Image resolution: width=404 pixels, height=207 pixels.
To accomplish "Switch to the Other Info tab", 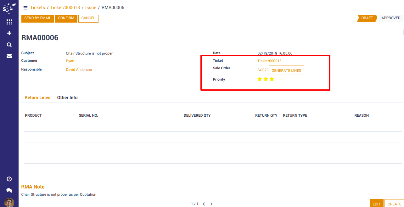I will [67, 98].
